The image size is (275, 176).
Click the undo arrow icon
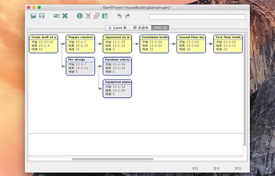click(x=120, y=16)
